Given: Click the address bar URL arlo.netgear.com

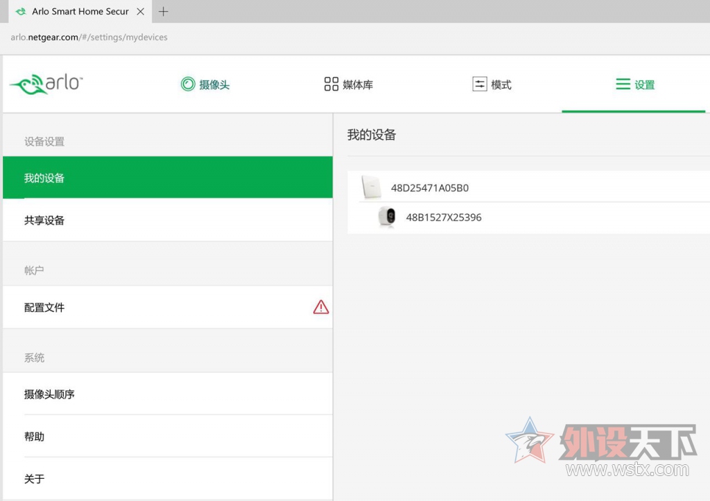Looking at the screenshot, I should pyautogui.click(x=89, y=37).
